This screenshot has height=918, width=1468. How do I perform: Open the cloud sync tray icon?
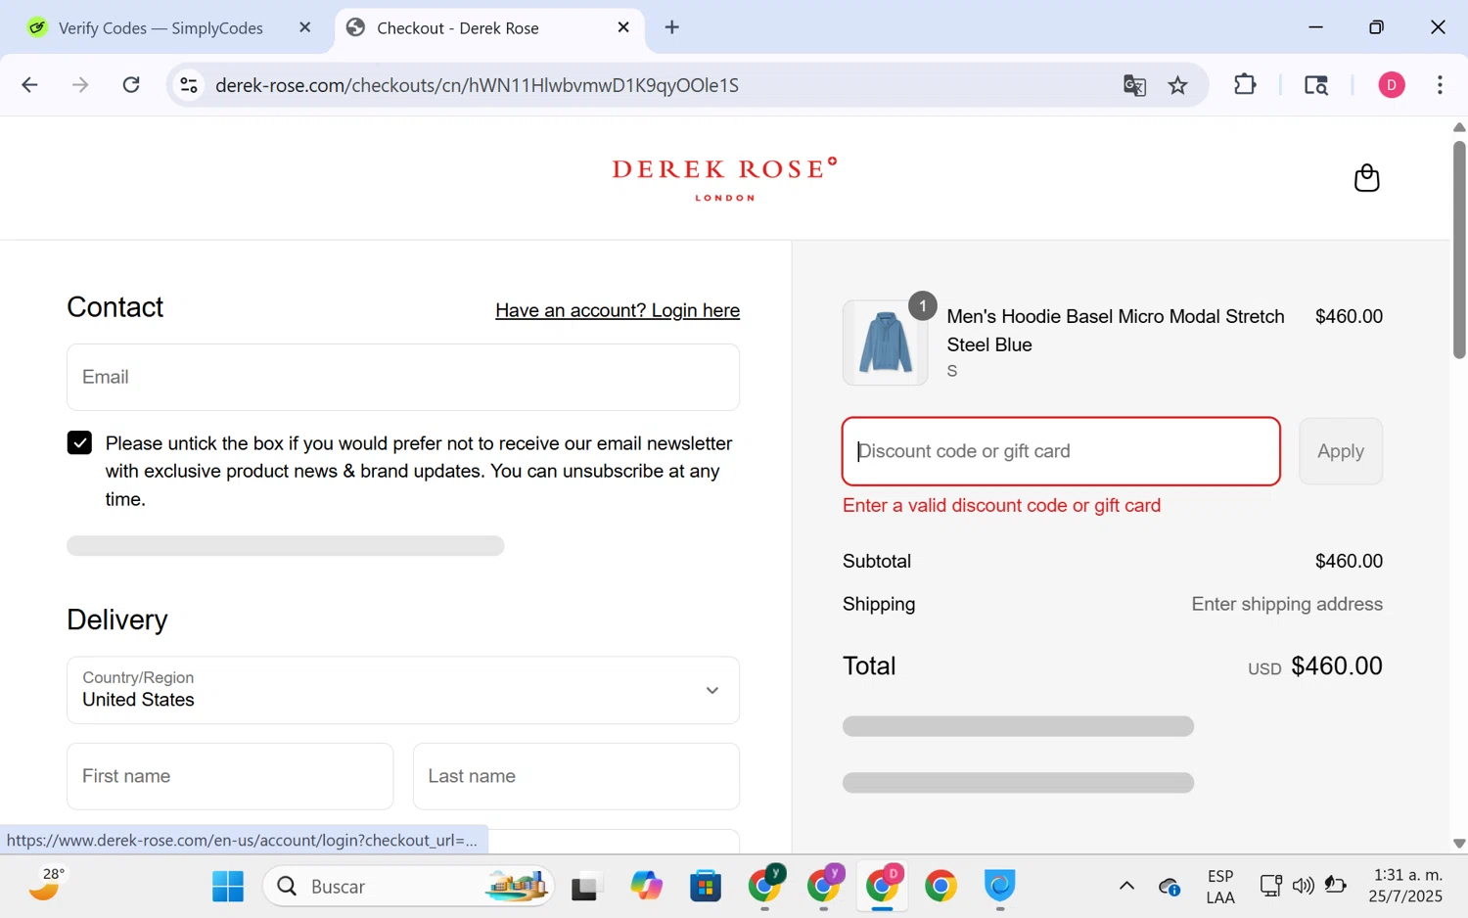click(1170, 887)
